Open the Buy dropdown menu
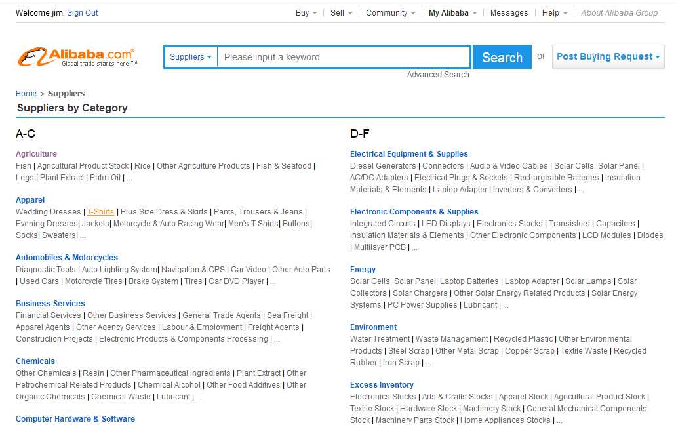Screen dimensions: 676x425 306,13
